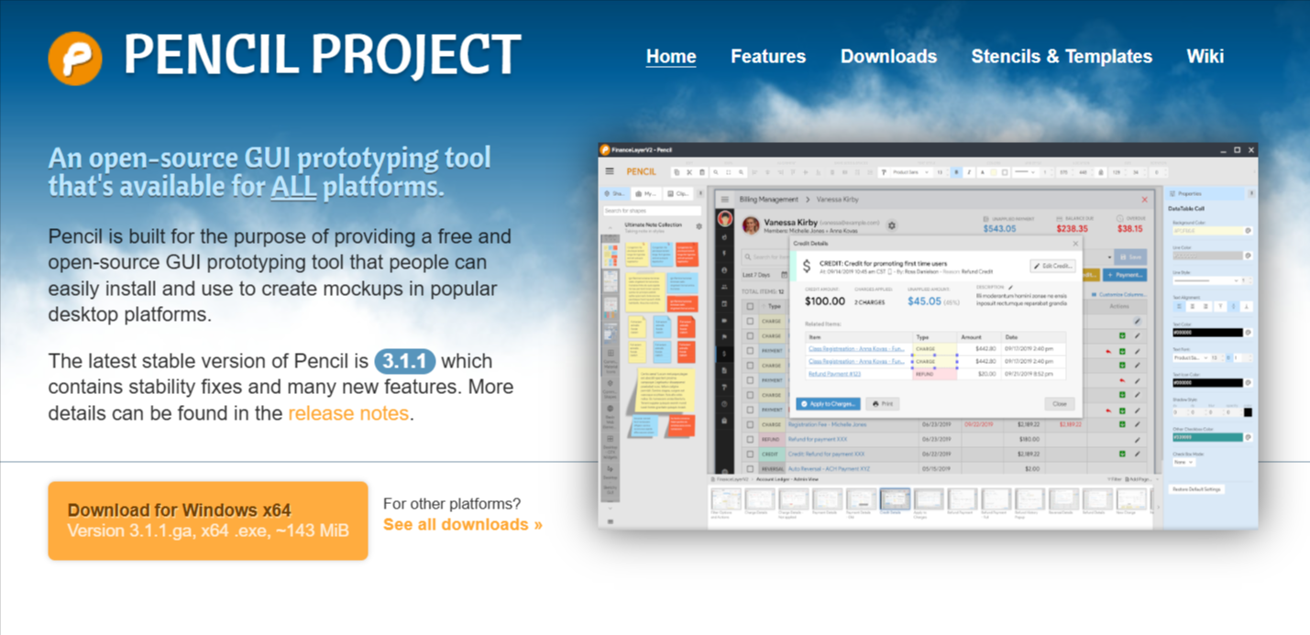The width and height of the screenshot is (1310, 635).
Task: Click the PENCIL PROJECT site title
Action: (x=323, y=55)
